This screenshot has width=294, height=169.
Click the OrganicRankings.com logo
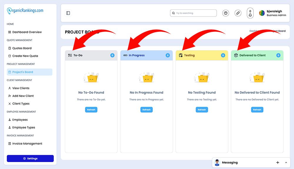click(x=25, y=11)
